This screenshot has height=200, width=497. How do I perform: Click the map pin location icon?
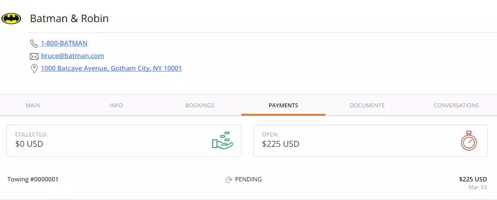click(34, 69)
